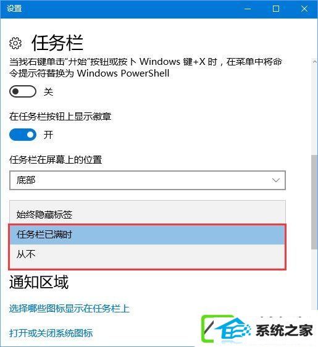The width and height of the screenshot is (318, 347).
Task: Open the 底部 taskbar position dropdown
Action: point(148,180)
